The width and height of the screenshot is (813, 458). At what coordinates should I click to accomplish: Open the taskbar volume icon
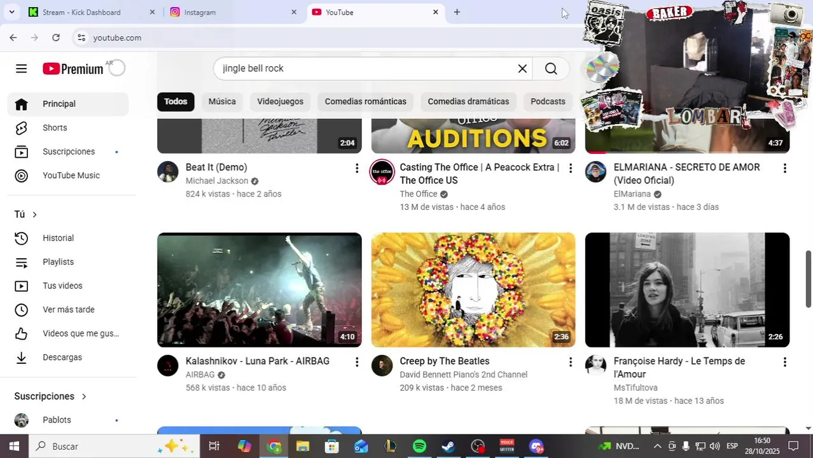click(x=715, y=446)
